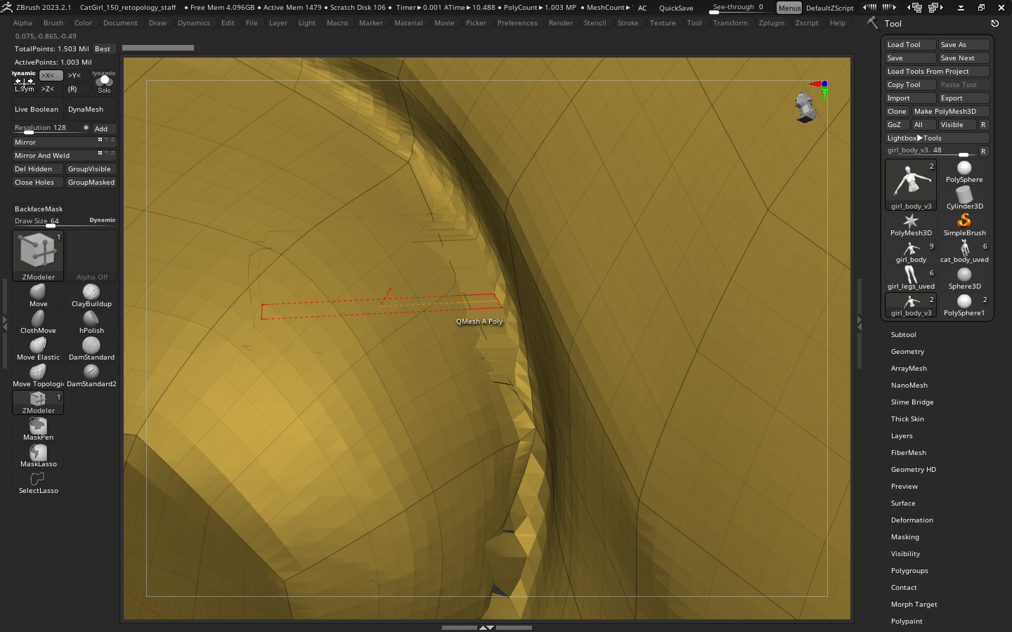This screenshot has height=632, width=1012.
Task: Expand the Geometry section
Action: point(907,352)
